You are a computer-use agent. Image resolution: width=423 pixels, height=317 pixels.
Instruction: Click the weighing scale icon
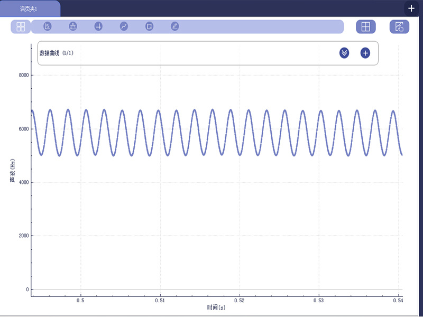73,26
